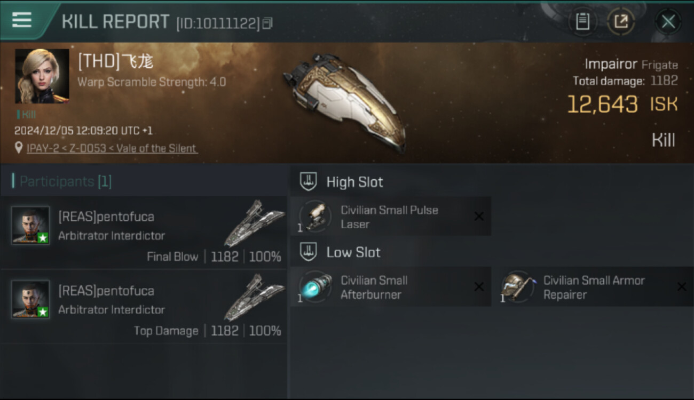694x400 pixels.
Task: Open the Final Blow pentofuca portrait
Action: pyautogui.click(x=30, y=225)
